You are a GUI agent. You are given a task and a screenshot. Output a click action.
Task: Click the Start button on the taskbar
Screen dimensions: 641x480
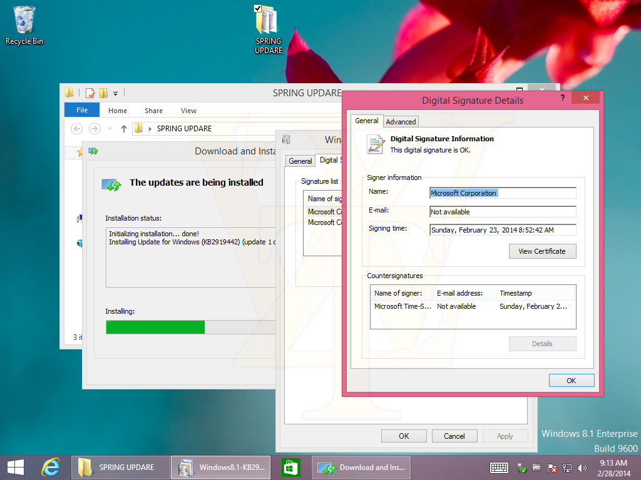tap(16, 467)
